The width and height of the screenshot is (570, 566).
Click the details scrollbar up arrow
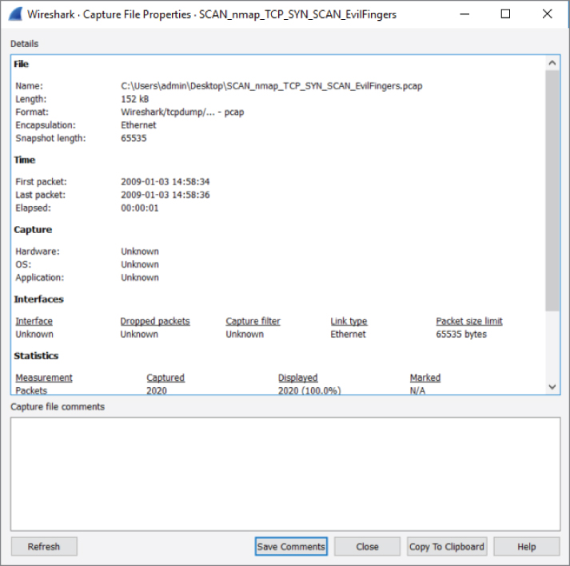click(x=552, y=63)
